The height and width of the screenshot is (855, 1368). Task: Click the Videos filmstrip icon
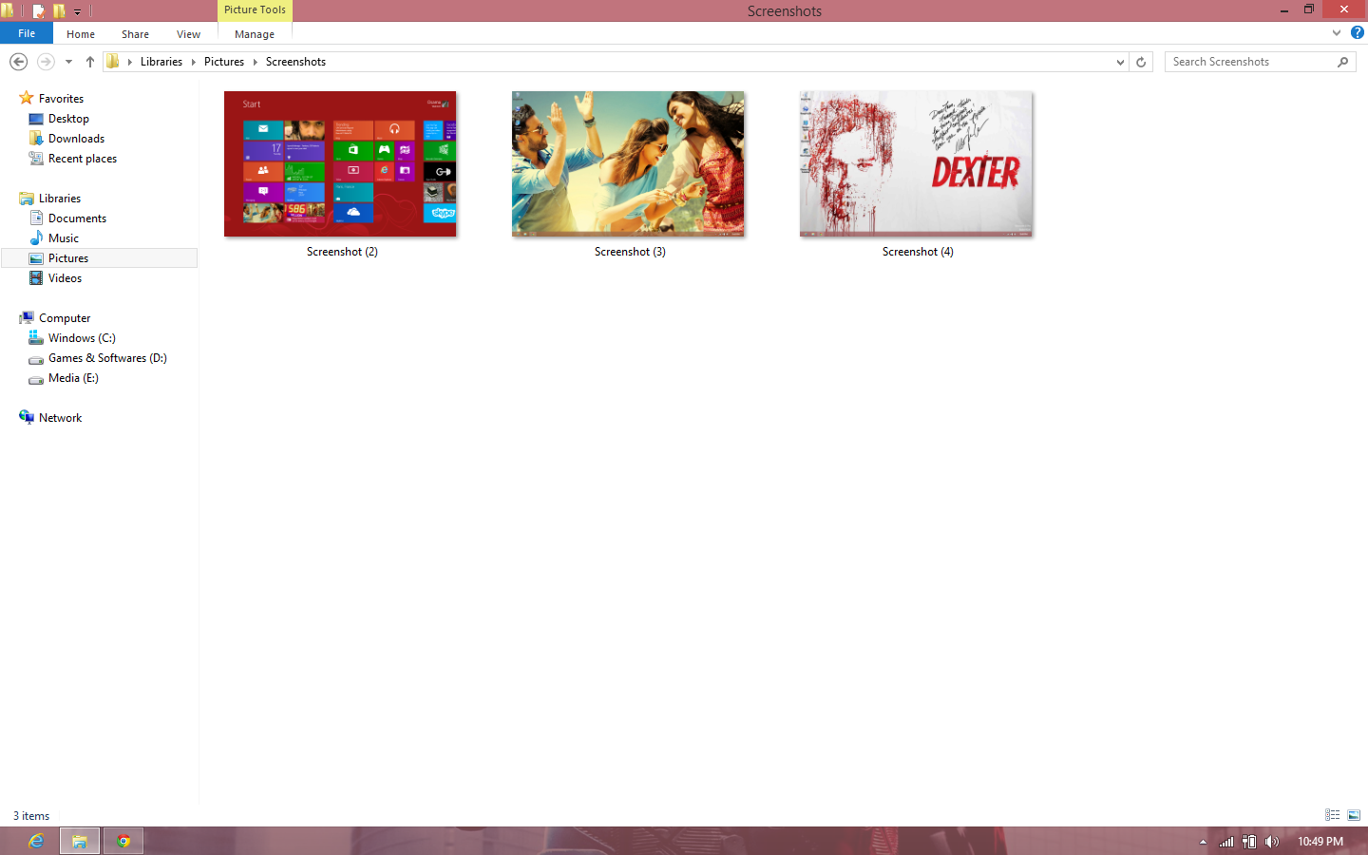36,278
